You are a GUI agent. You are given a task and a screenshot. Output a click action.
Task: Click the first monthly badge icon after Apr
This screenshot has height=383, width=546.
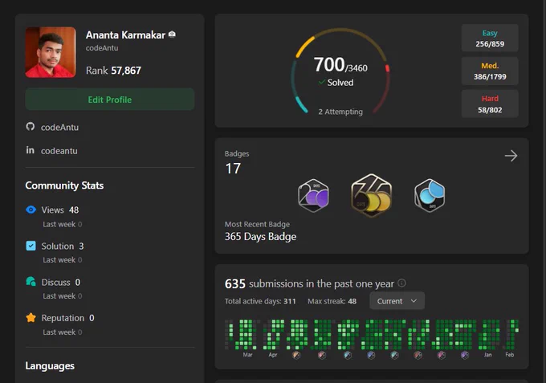pos(296,355)
